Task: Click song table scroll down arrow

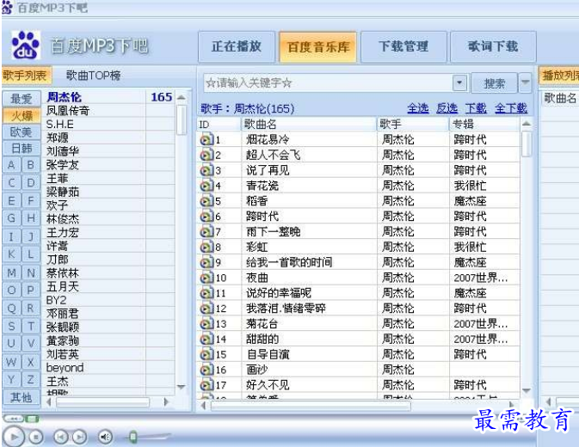Action: tap(527, 390)
